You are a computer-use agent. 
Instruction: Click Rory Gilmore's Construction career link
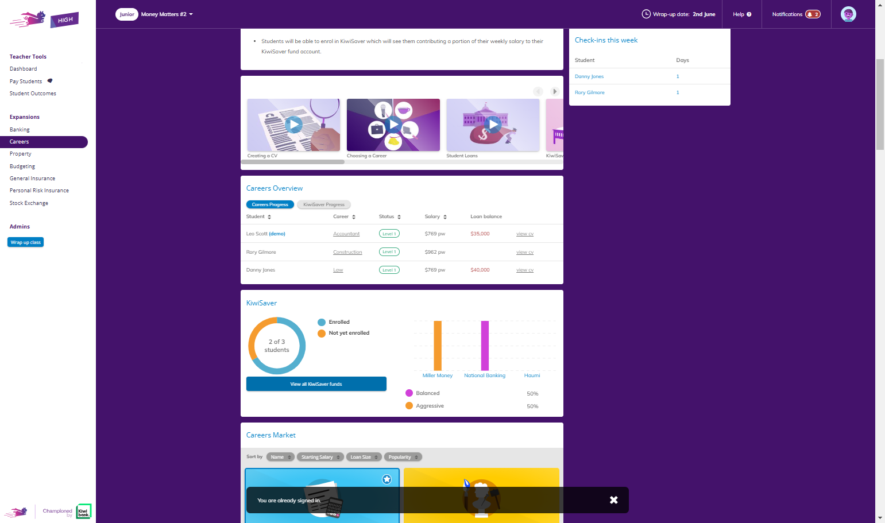pyautogui.click(x=347, y=252)
